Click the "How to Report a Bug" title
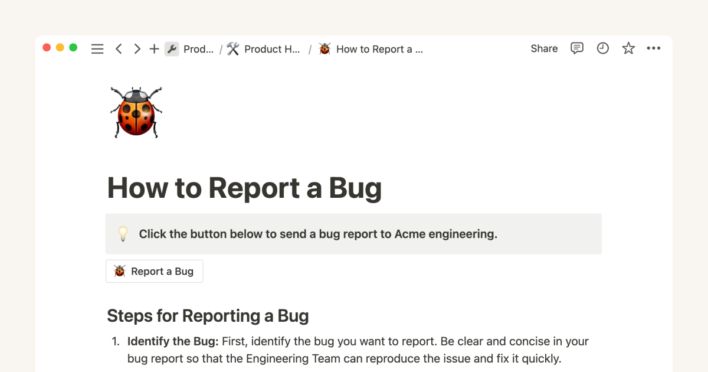This screenshot has height=372, width=708. pyautogui.click(x=244, y=188)
